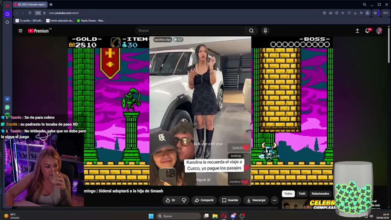Open WhatsApp in the Opera sidebar
The height and width of the screenshot is (220, 391).
coord(7,107)
